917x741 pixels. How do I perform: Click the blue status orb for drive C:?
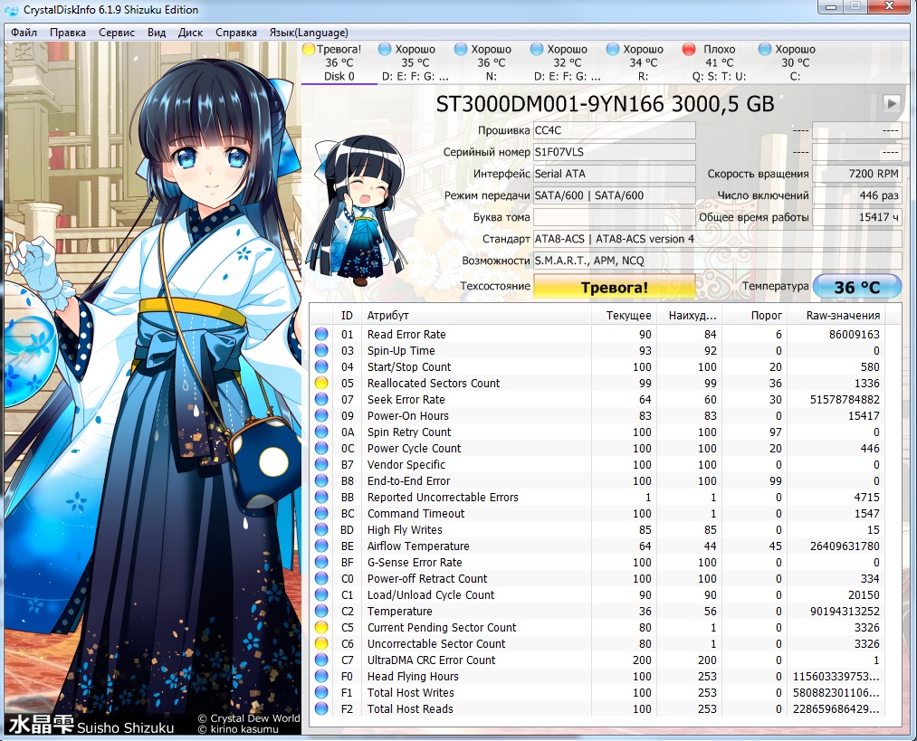point(765,49)
